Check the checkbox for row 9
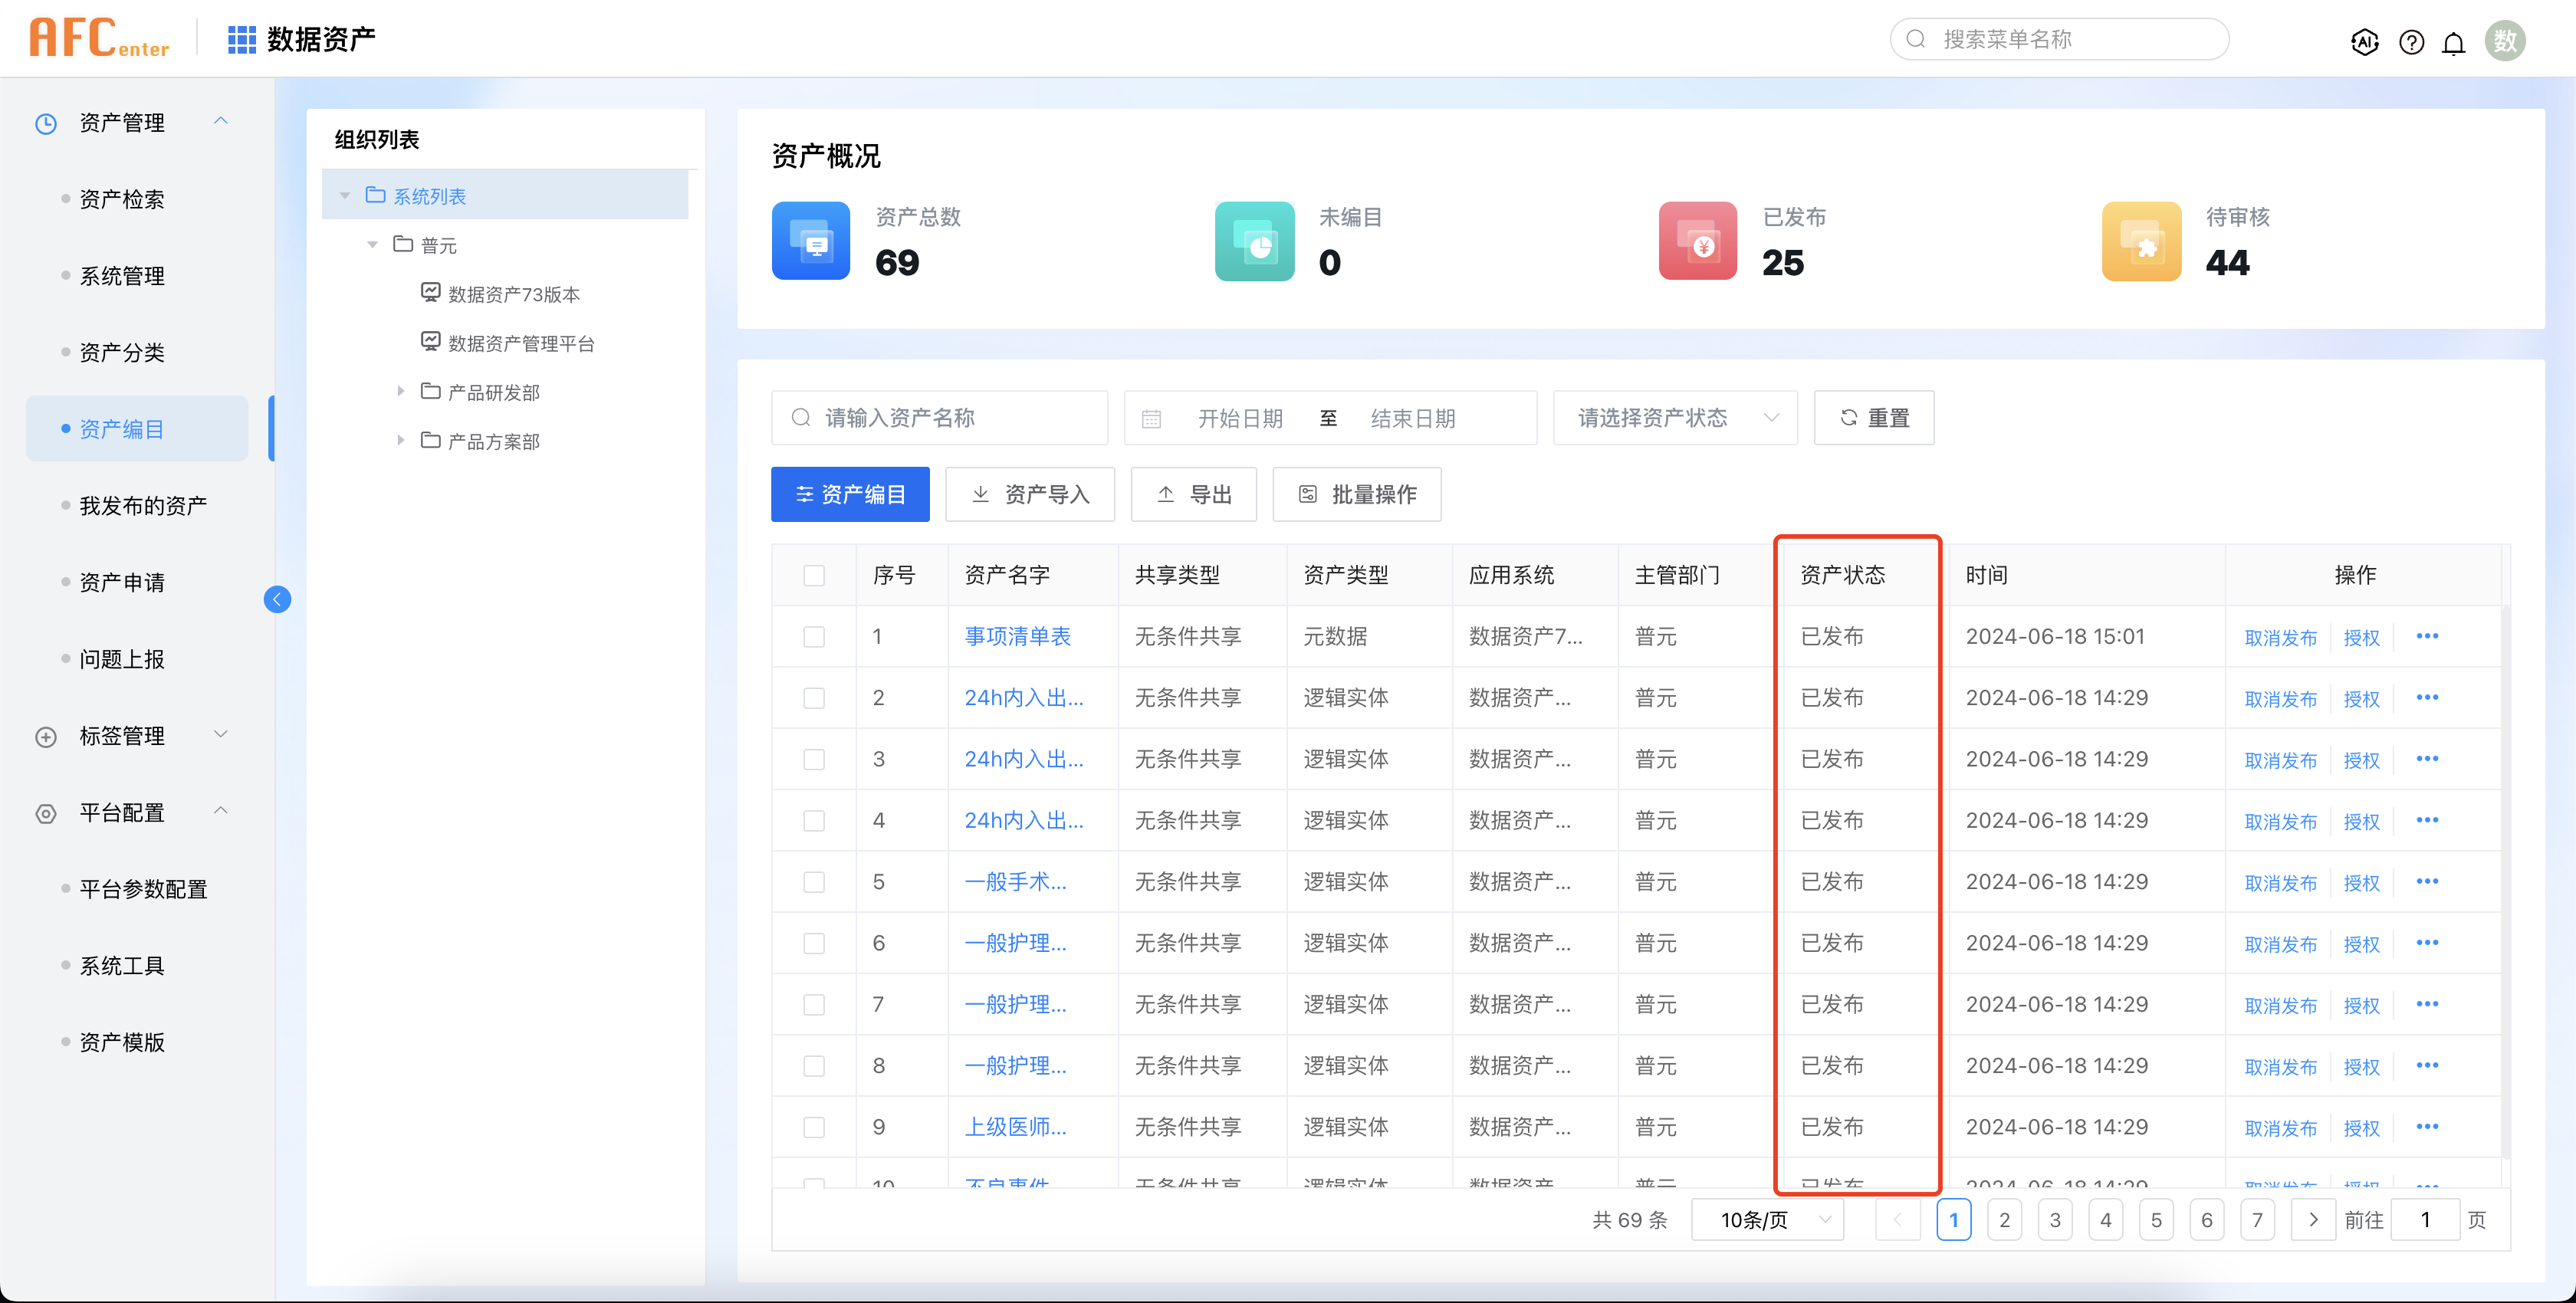Viewport: 2576px width, 1303px height. (x=814, y=1127)
